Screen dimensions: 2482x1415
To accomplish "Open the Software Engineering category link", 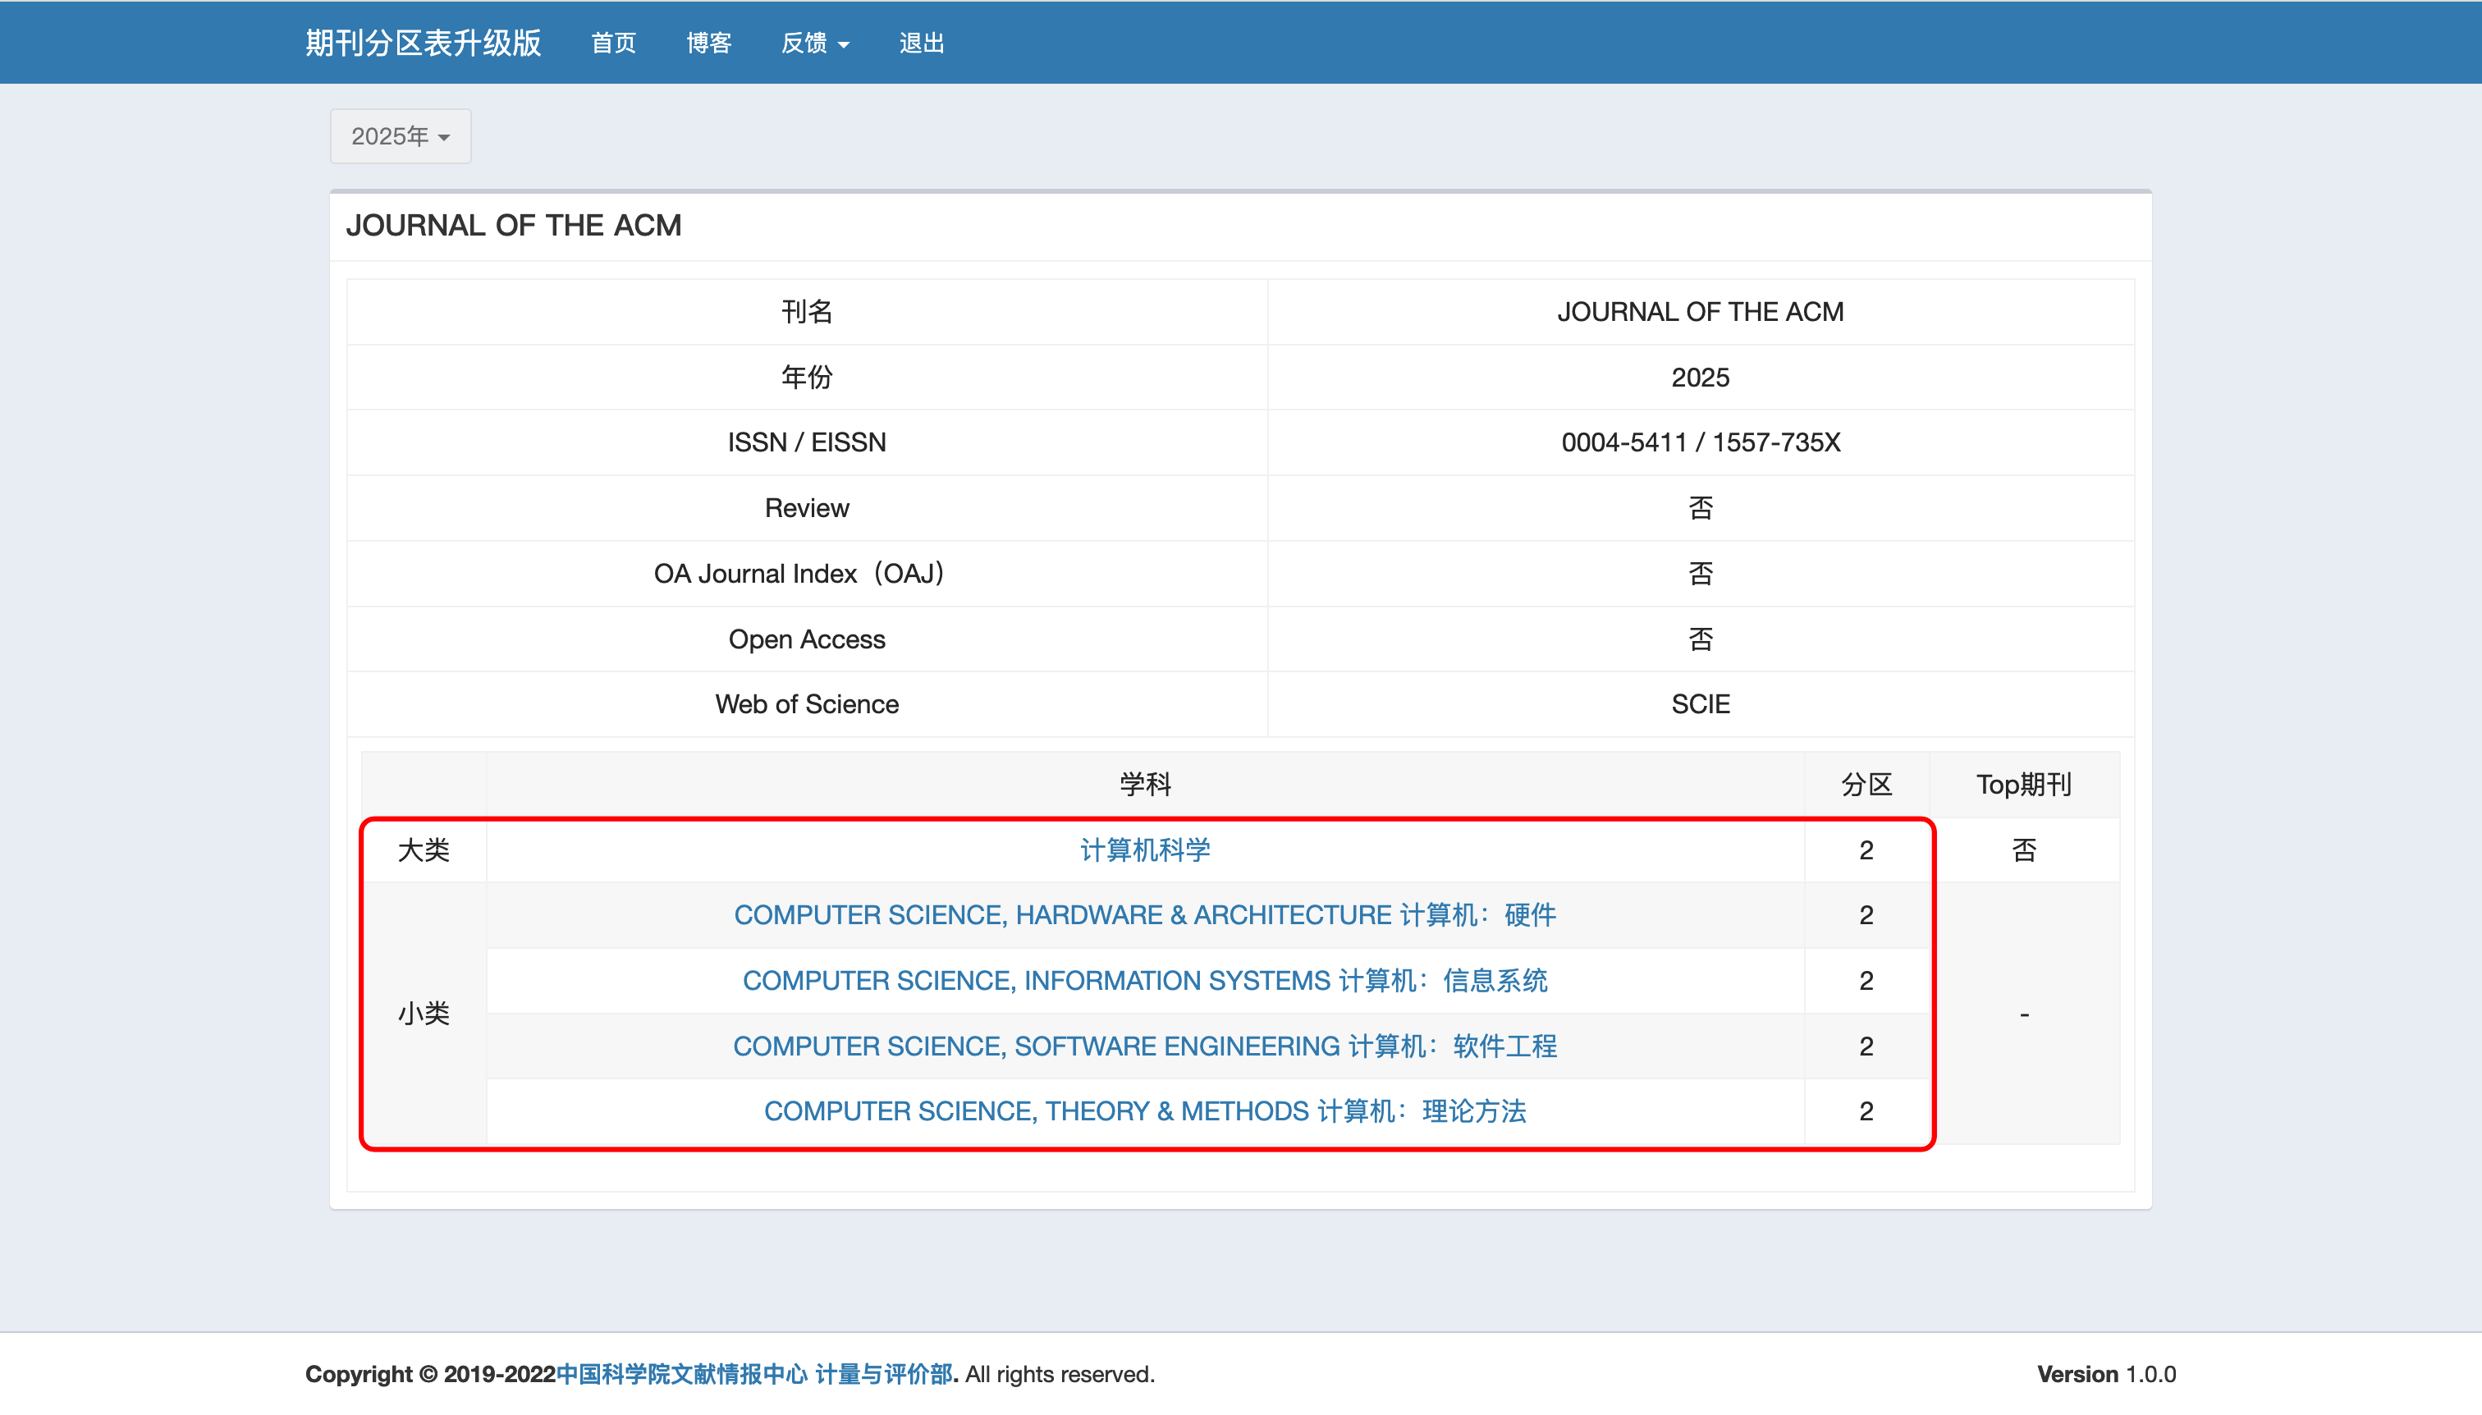I will coord(1145,1046).
